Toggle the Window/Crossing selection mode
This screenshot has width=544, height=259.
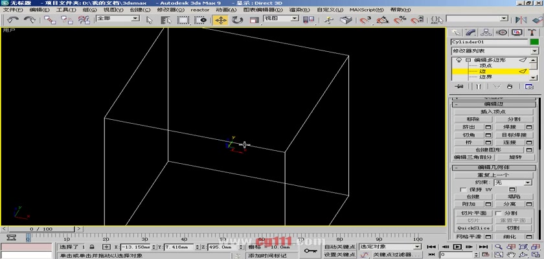point(201,20)
